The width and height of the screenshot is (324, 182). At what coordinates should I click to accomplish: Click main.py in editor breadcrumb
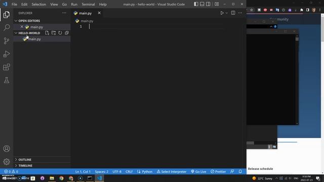(x=87, y=21)
